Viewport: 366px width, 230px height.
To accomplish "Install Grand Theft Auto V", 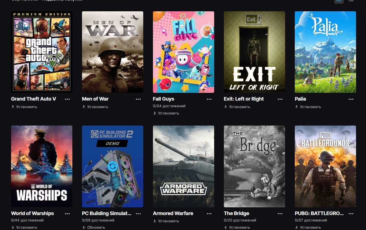I will pos(24,107).
